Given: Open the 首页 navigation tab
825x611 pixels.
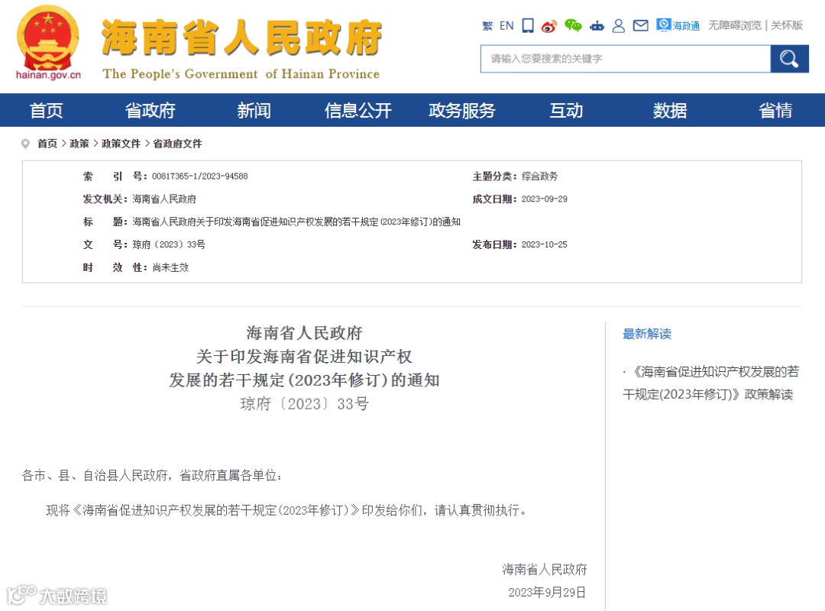Looking at the screenshot, I should pos(47,111).
